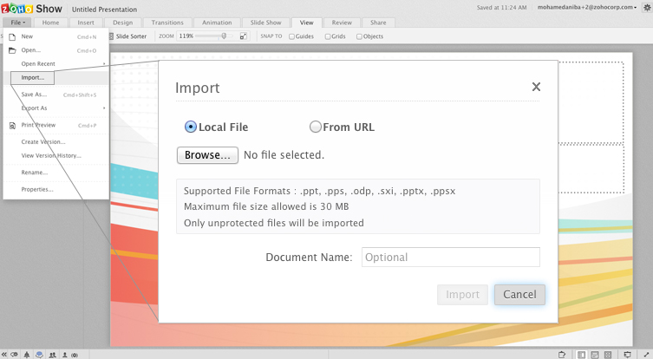Image resolution: width=653 pixels, height=359 pixels.
Task: Click the fit-to-window icon beside zoom slider
Action: click(244, 36)
